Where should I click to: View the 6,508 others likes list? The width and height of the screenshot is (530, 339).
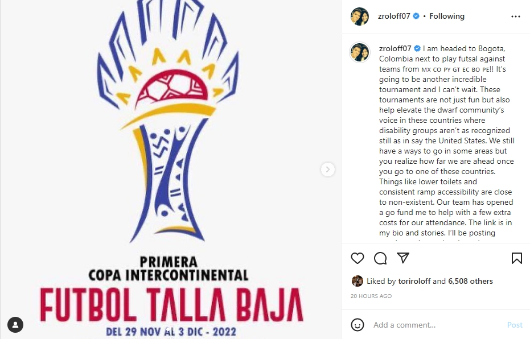pyautogui.click(x=470, y=281)
